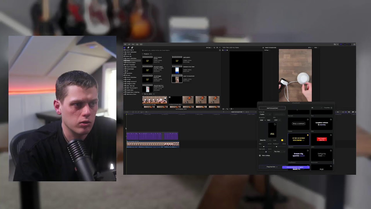
Task: Open the FPS 29.97 dropdown
Action: (x=277, y=120)
